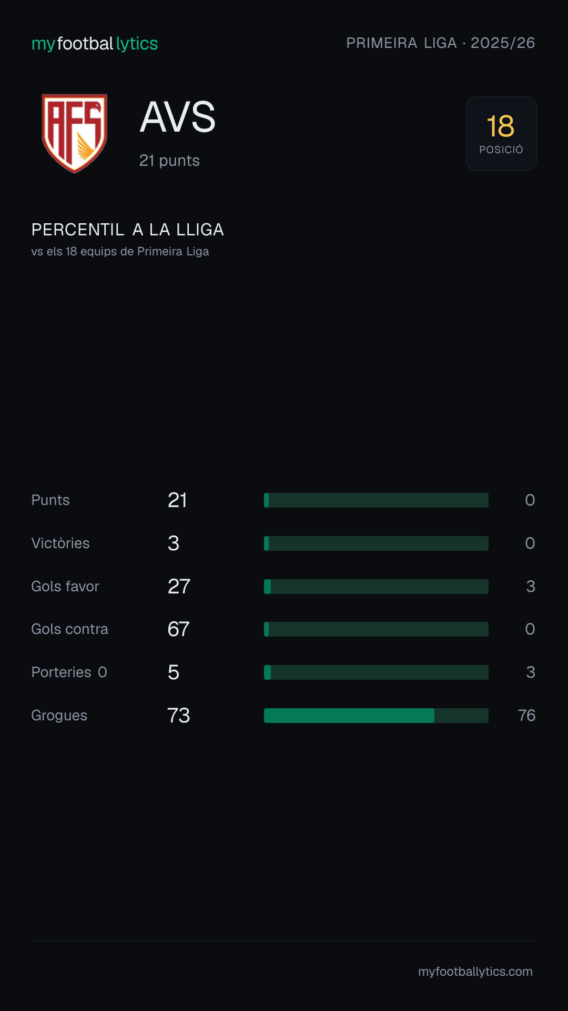Click the AVS team name heading
Viewport: 568px width, 1011px height.
tap(178, 117)
